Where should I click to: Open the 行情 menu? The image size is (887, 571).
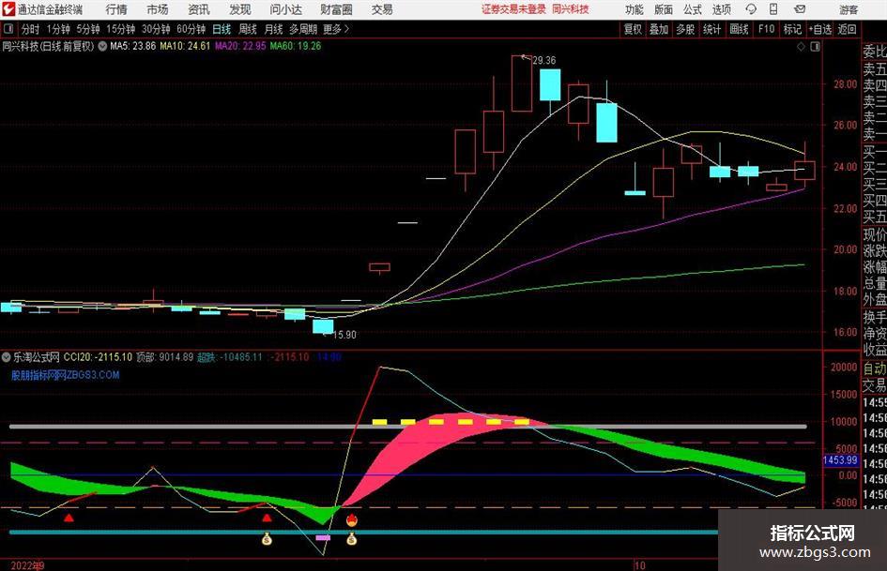(x=116, y=9)
